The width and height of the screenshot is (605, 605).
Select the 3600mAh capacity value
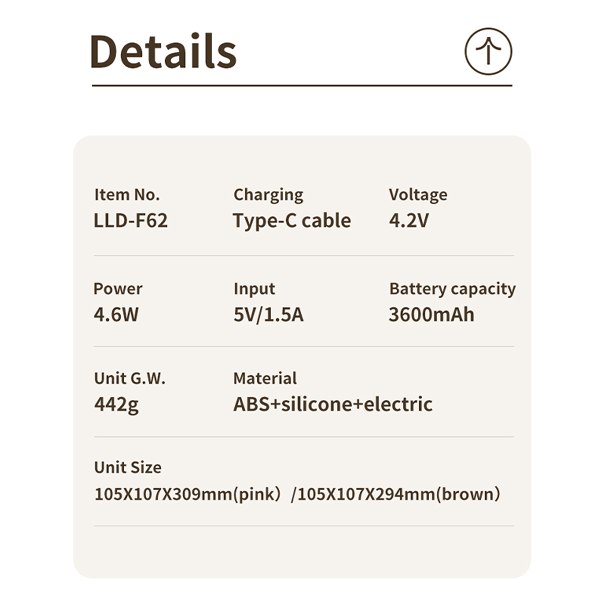click(x=431, y=315)
